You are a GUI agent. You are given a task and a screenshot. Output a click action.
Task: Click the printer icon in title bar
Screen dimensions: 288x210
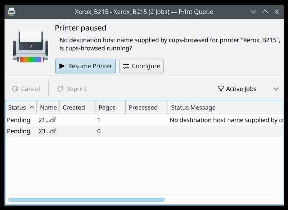pyautogui.click(x=12, y=11)
